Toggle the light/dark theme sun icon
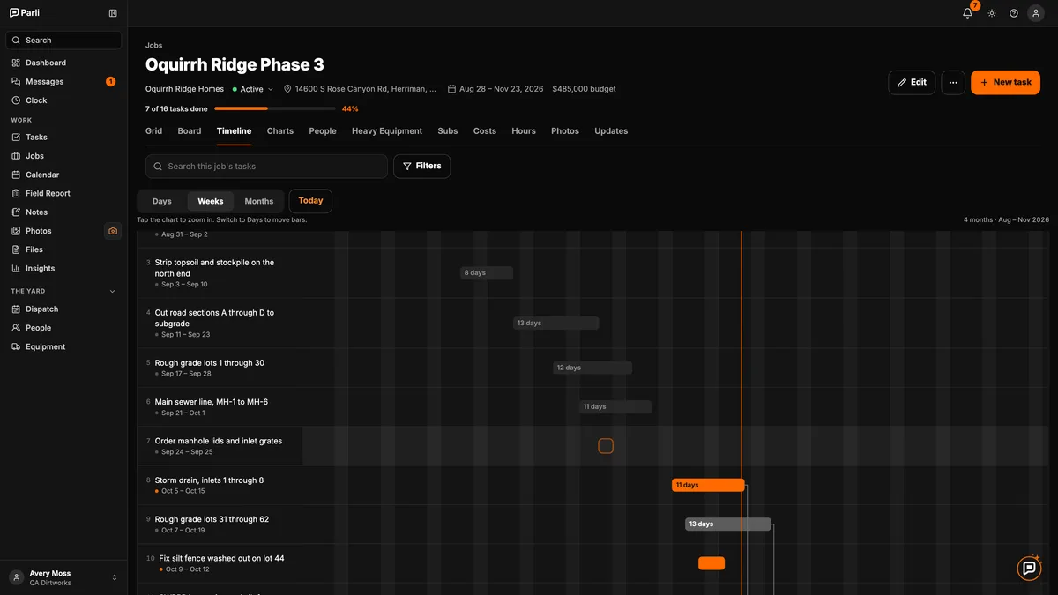The width and height of the screenshot is (1058, 595). click(x=992, y=13)
